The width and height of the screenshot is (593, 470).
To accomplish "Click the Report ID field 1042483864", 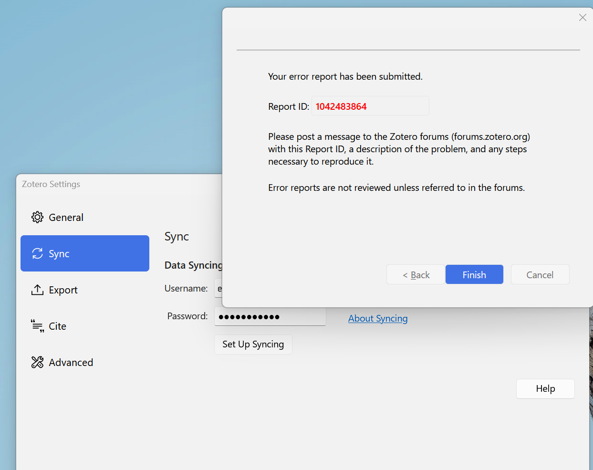I will tap(370, 106).
